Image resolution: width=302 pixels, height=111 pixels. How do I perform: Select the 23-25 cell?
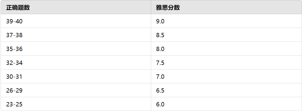point(76,104)
